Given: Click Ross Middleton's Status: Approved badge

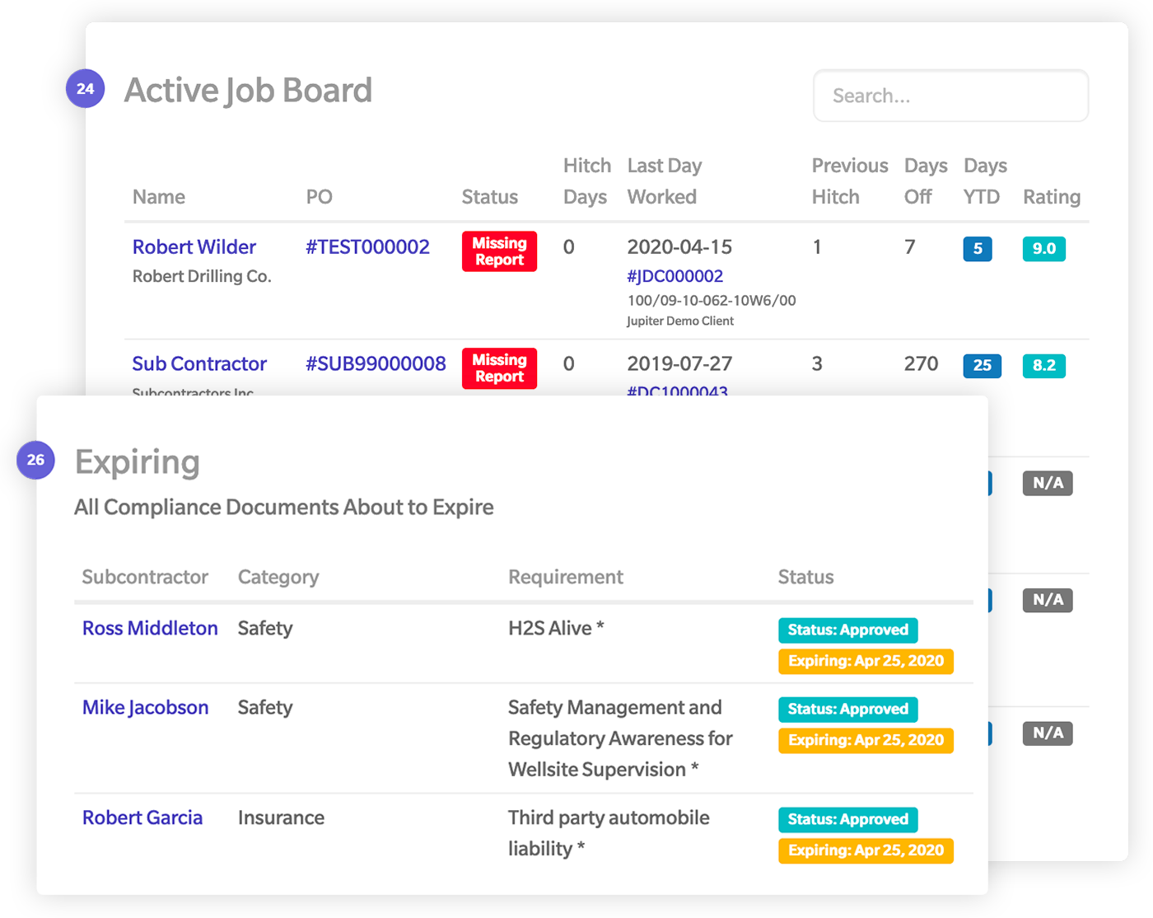Looking at the screenshot, I should point(847,630).
